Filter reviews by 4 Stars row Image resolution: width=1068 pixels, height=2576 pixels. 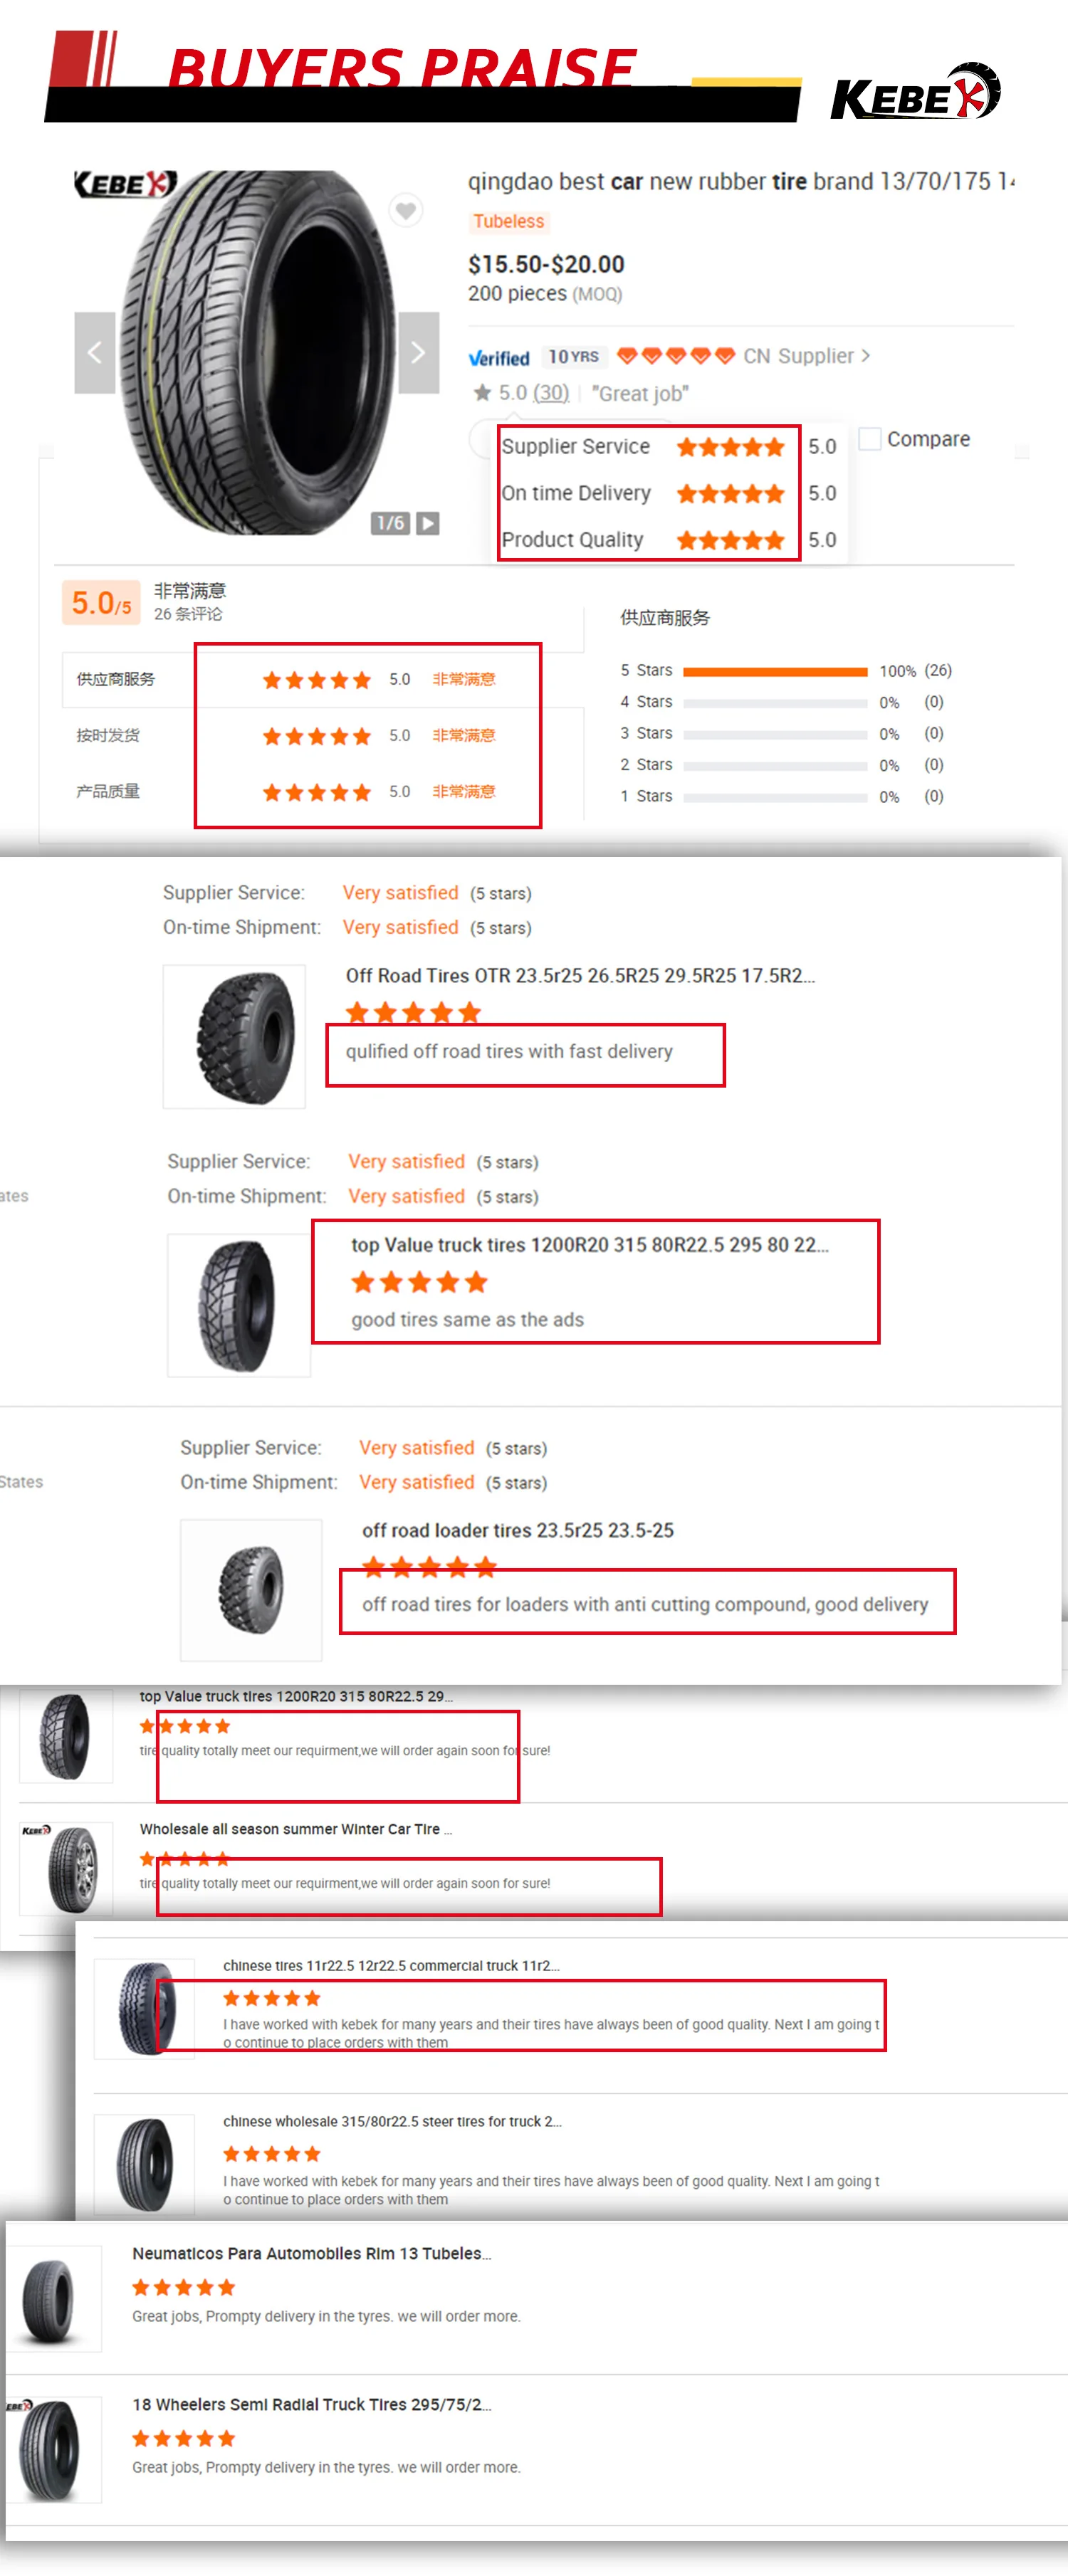coord(785,702)
